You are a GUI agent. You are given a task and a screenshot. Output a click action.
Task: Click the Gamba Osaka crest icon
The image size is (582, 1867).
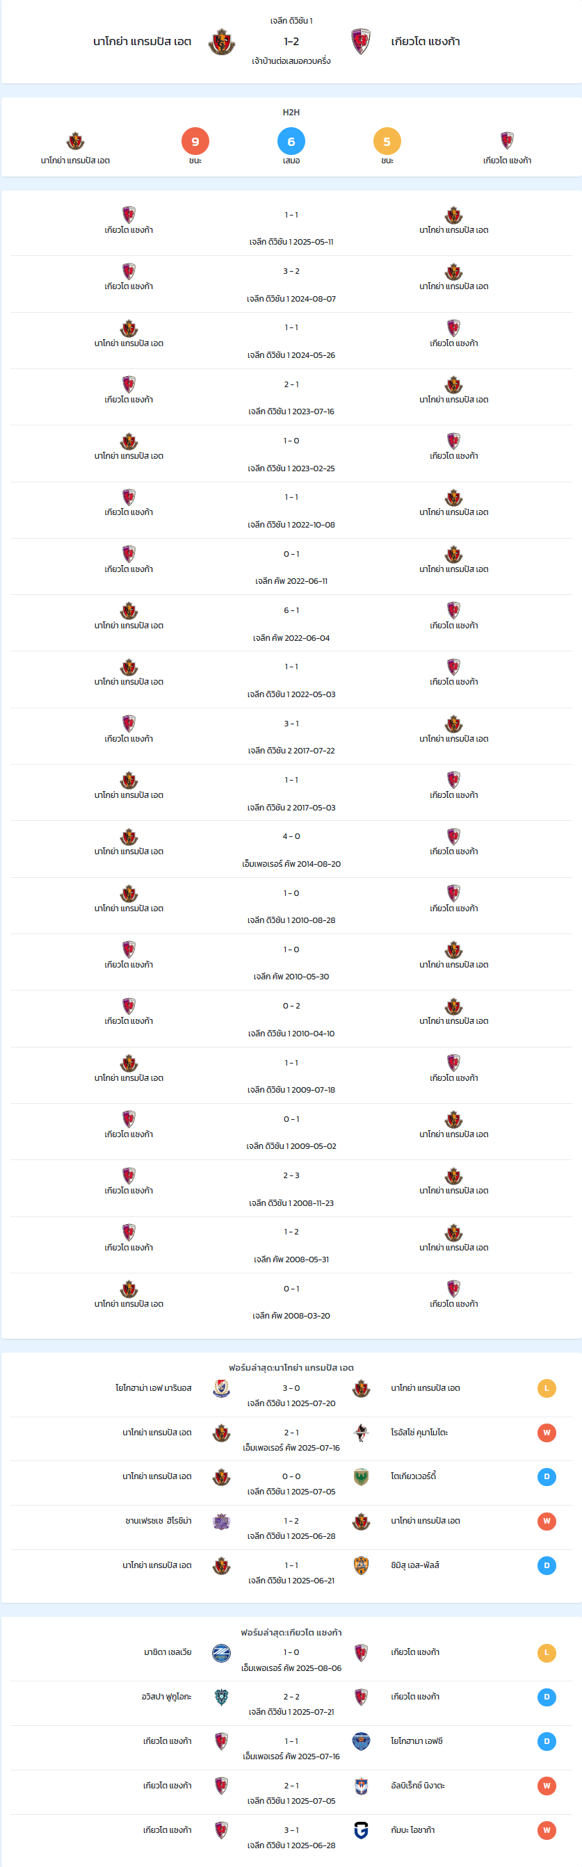(361, 1830)
